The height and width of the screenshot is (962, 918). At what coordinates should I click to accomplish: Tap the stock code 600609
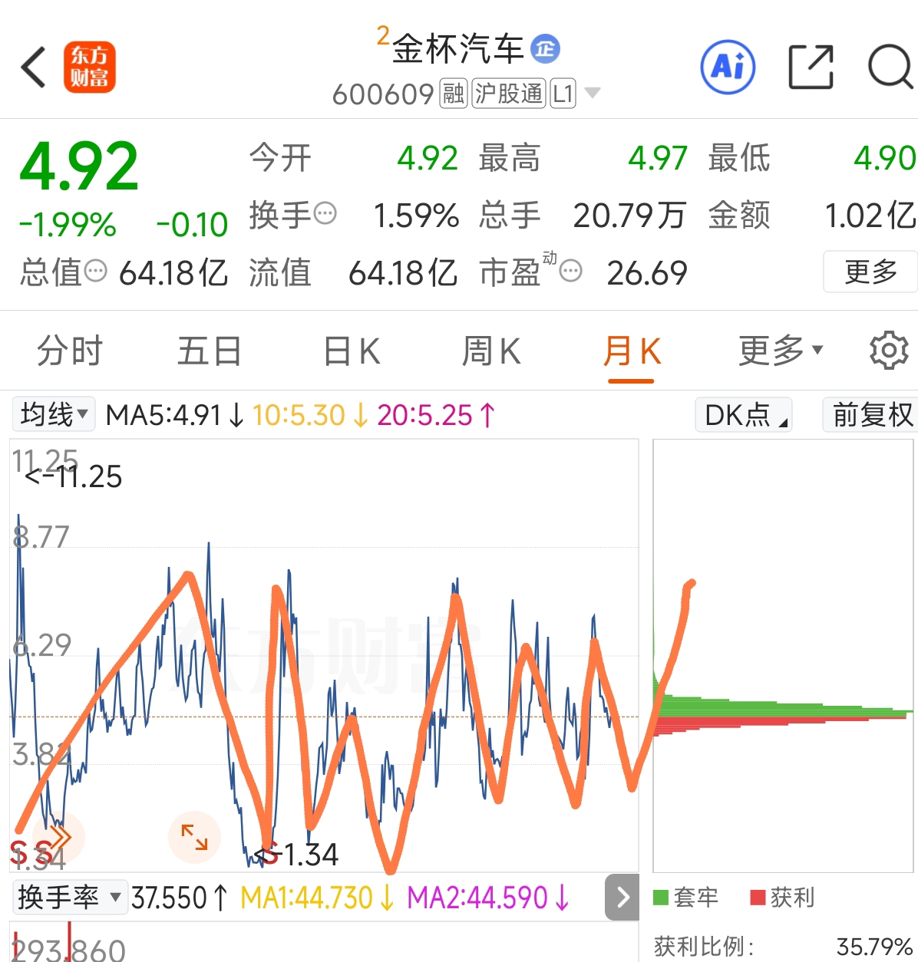point(383,94)
